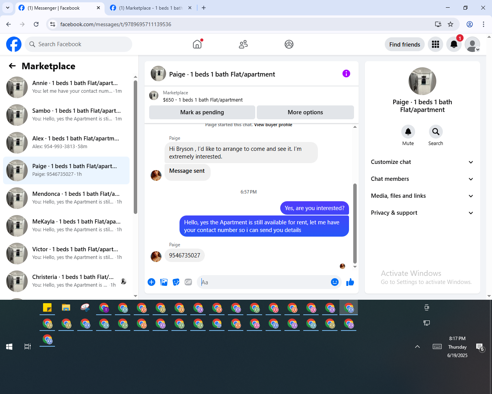Attach a photo with the image icon
Screen dimensions: 492x394
(x=164, y=282)
